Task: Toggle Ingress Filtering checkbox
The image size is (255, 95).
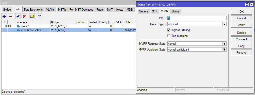Action: tap(169, 30)
